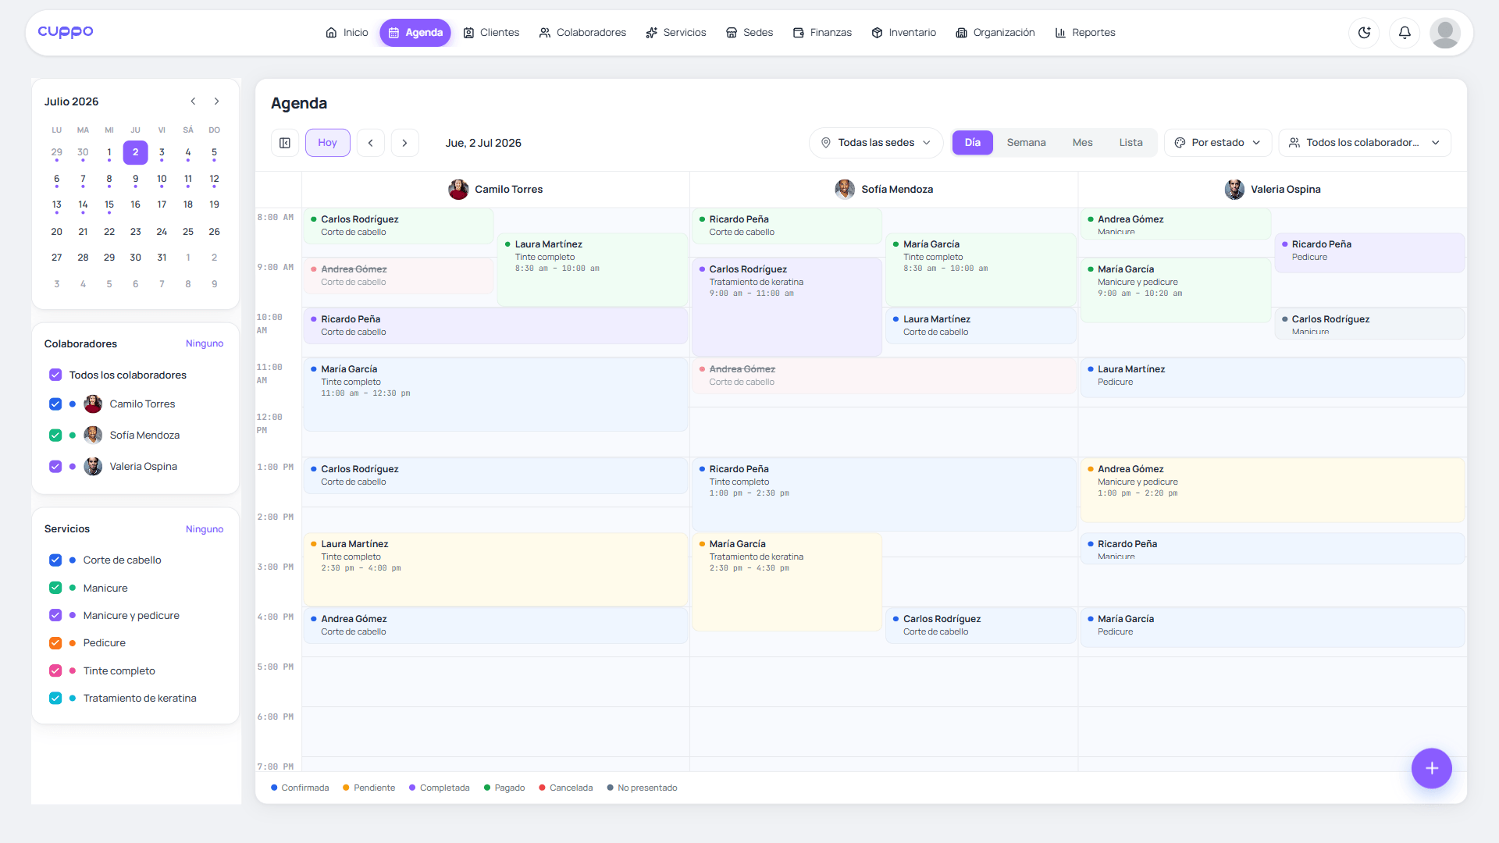Click the add appointment plus button
This screenshot has width=1499, height=843.
(x=1431, y=769)
